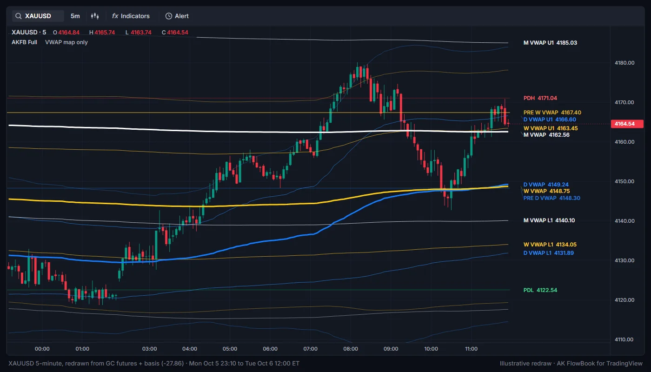Image resolution: width=651 pixels, height=372 pixels.
Task: Select the AKFB Full indicator legend
Action: pos(25,42)
